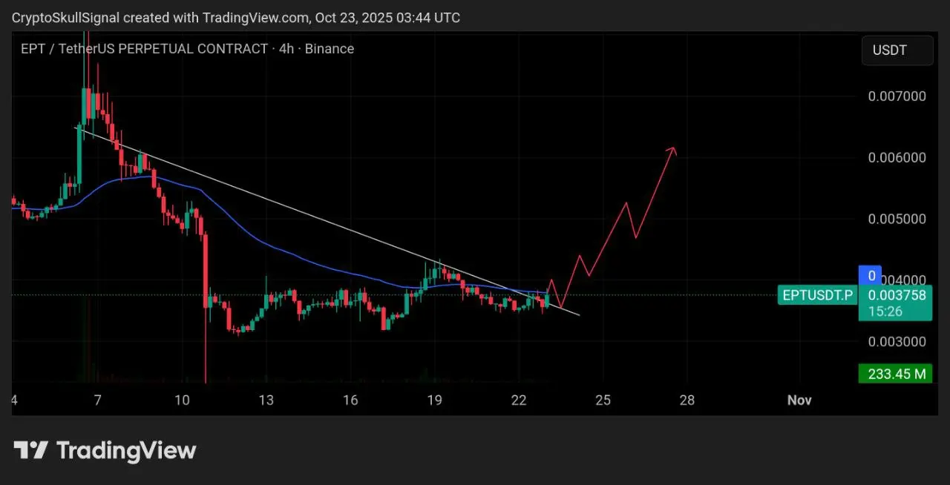Click the 0.005000 price axis label

[x=897, y=220]
